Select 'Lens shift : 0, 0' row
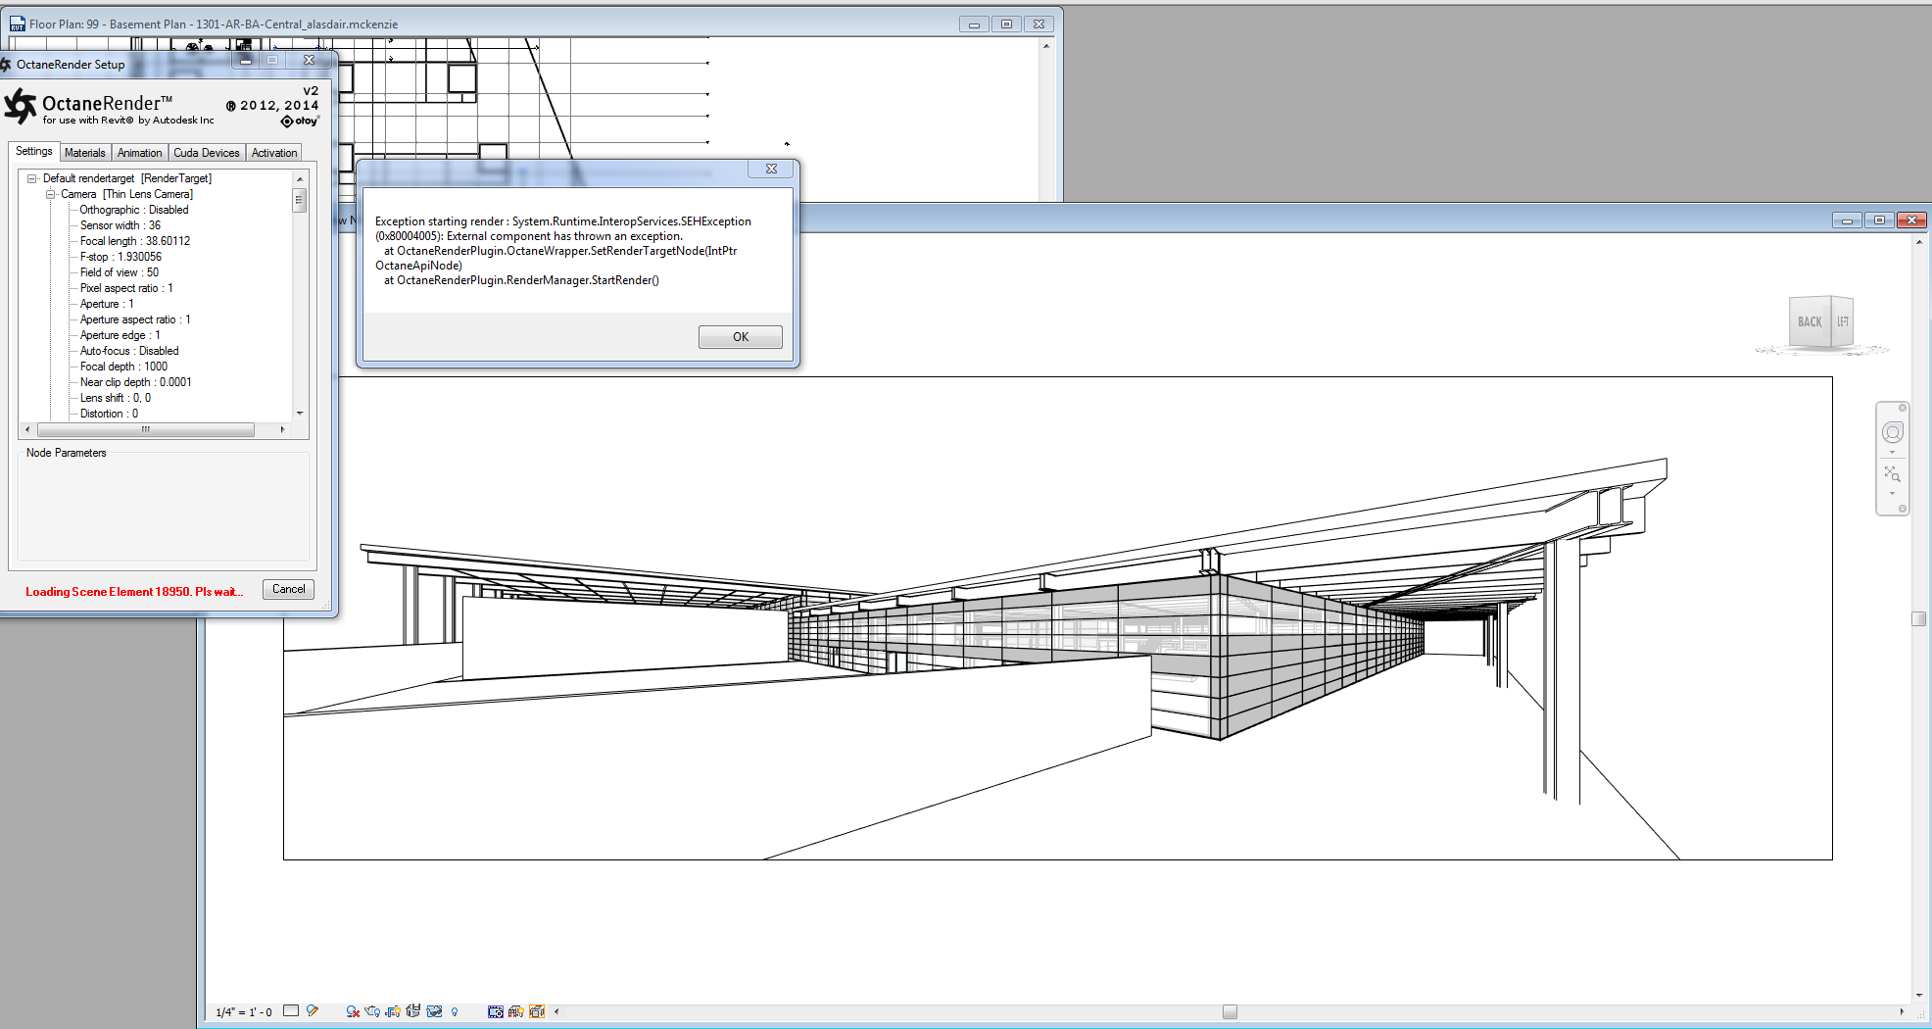1932x1029 pixels. [116, 398]
